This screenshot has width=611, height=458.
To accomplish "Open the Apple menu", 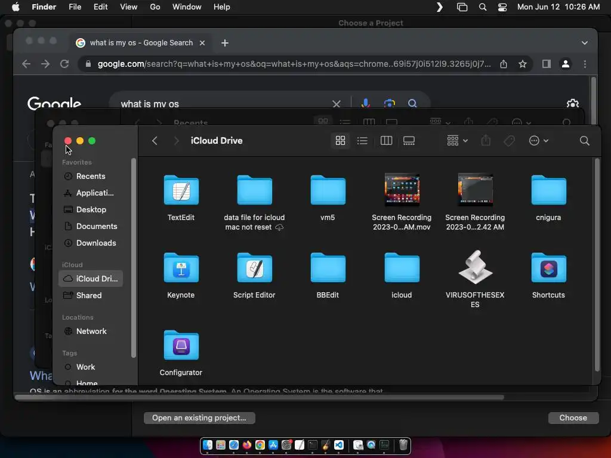I will (16, 7).
